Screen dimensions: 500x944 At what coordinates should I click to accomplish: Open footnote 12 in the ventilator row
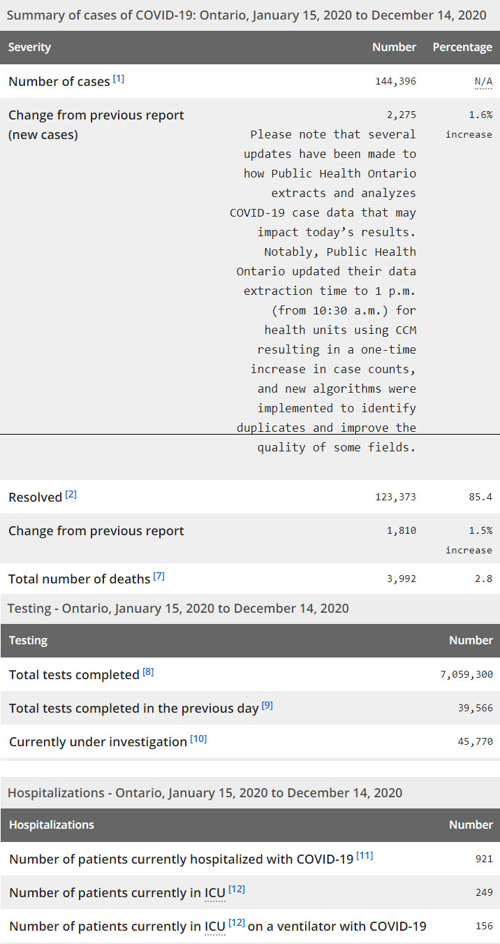pyautogui.click(x=237, y=924)
